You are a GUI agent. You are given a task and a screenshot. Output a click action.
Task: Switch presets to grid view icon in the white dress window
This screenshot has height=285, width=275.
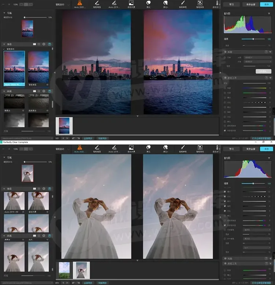click(34, 189)
